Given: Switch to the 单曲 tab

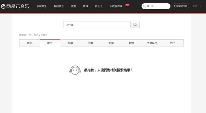Looking at the screenshot, I should (x=30, y=43).
